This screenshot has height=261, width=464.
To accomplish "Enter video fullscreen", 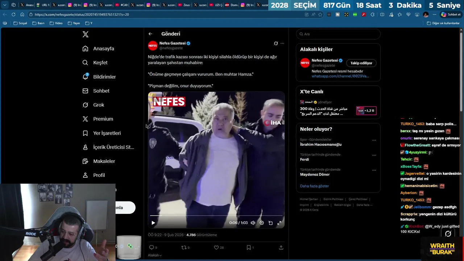I will pos(279,223).
